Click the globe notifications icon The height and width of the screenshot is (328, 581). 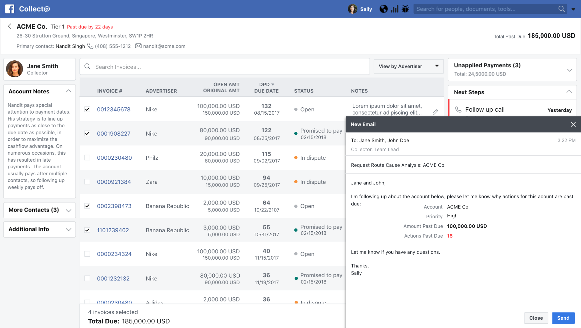tap(383, 9)
